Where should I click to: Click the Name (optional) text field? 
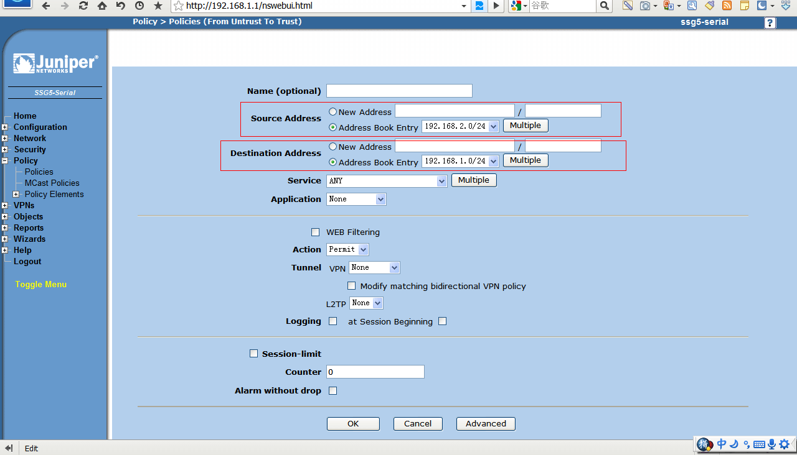point(399,91)
